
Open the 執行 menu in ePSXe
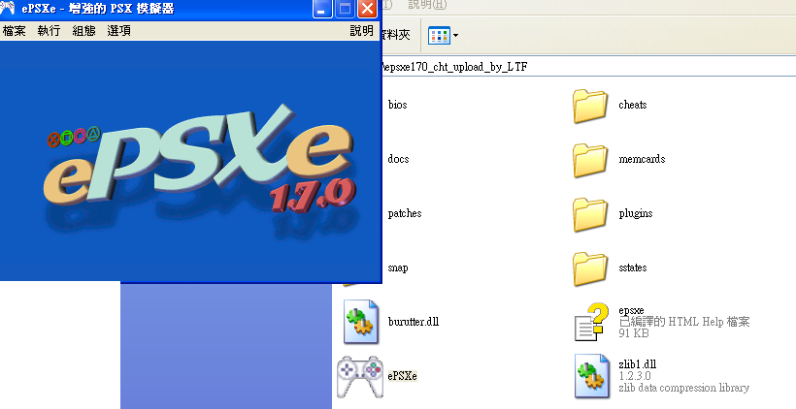tap(49, 31)
